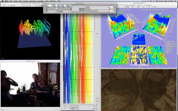Viewport: 178px width, 111px height.
Task: Click the Start slider handle
Action: click(49, 10)
